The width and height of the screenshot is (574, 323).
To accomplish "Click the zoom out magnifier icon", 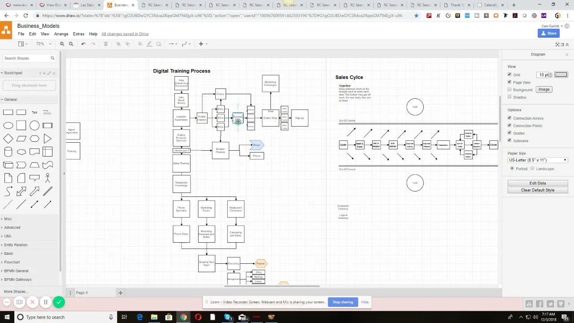I will pos(71,44).
